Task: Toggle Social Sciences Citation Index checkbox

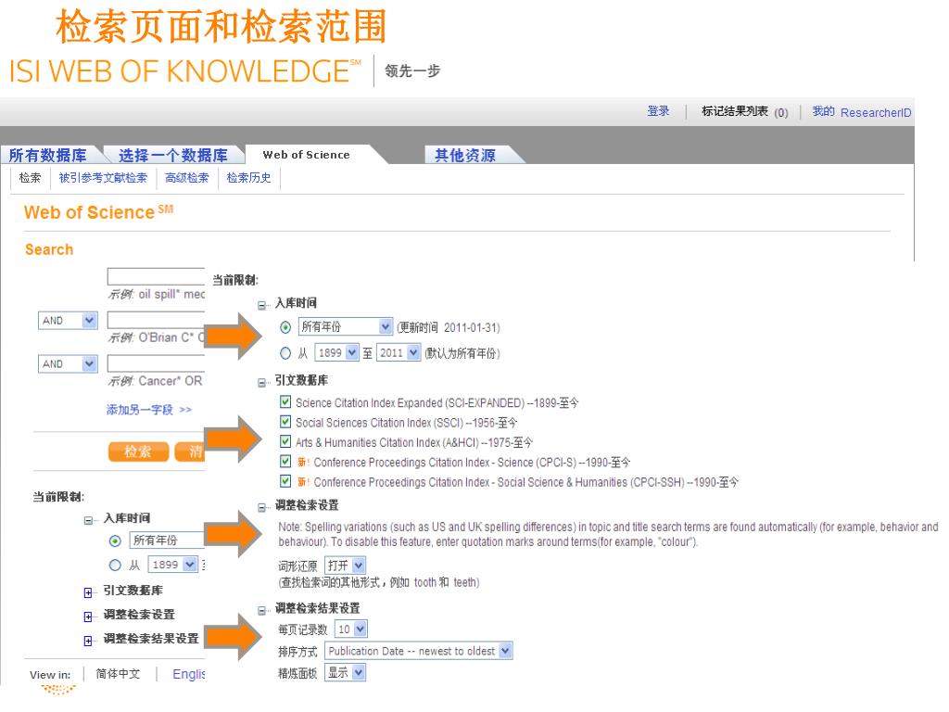Action: pos(285,422)
